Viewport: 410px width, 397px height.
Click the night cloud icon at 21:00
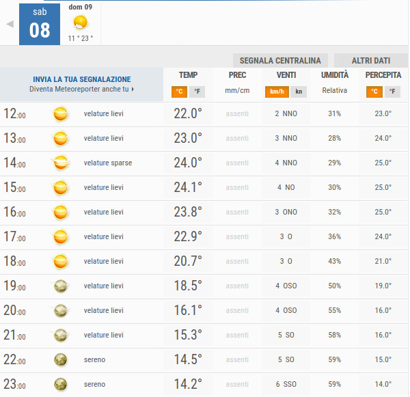(61, 335)
